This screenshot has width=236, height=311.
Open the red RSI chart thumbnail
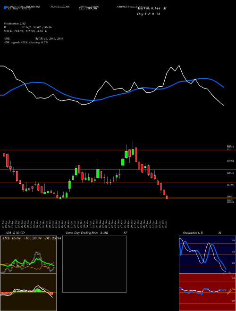(207, 292)
